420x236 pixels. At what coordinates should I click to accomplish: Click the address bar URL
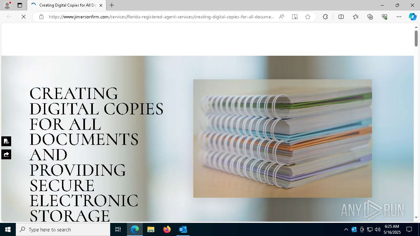pyautogui.click(x=161, y=17)
